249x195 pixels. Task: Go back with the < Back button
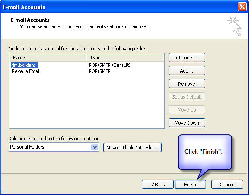click(x=158, y=184)
